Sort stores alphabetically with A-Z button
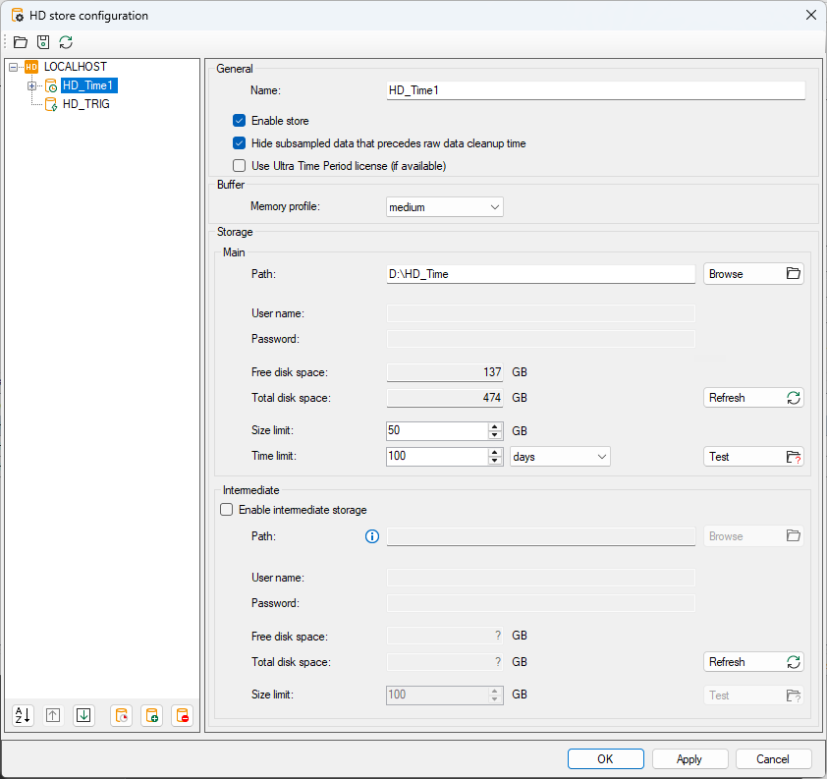Screen dimensions: 827x779 [23, 715]
